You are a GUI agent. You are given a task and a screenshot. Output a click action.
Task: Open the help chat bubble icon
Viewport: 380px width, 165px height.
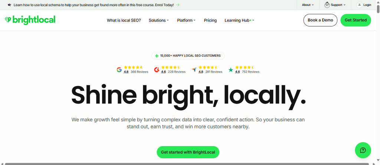pos(363,150)
